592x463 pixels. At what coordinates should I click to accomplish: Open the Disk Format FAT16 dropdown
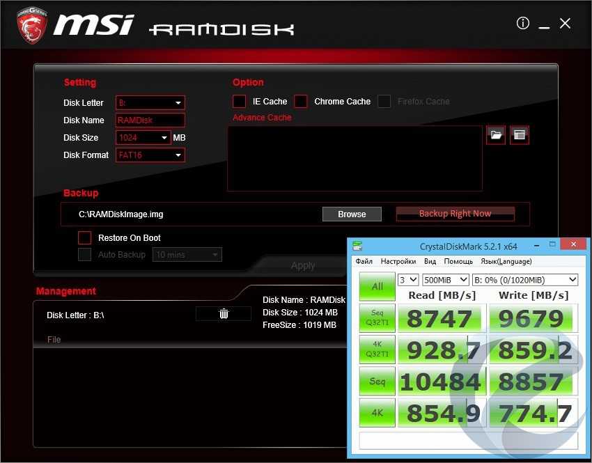click(150, 155)
